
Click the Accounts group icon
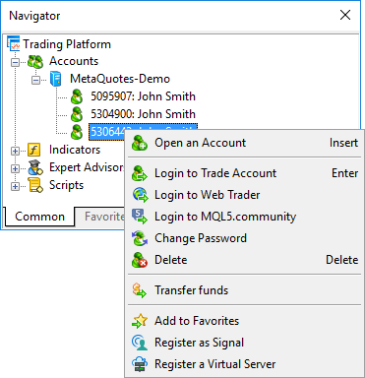point(35,61)
